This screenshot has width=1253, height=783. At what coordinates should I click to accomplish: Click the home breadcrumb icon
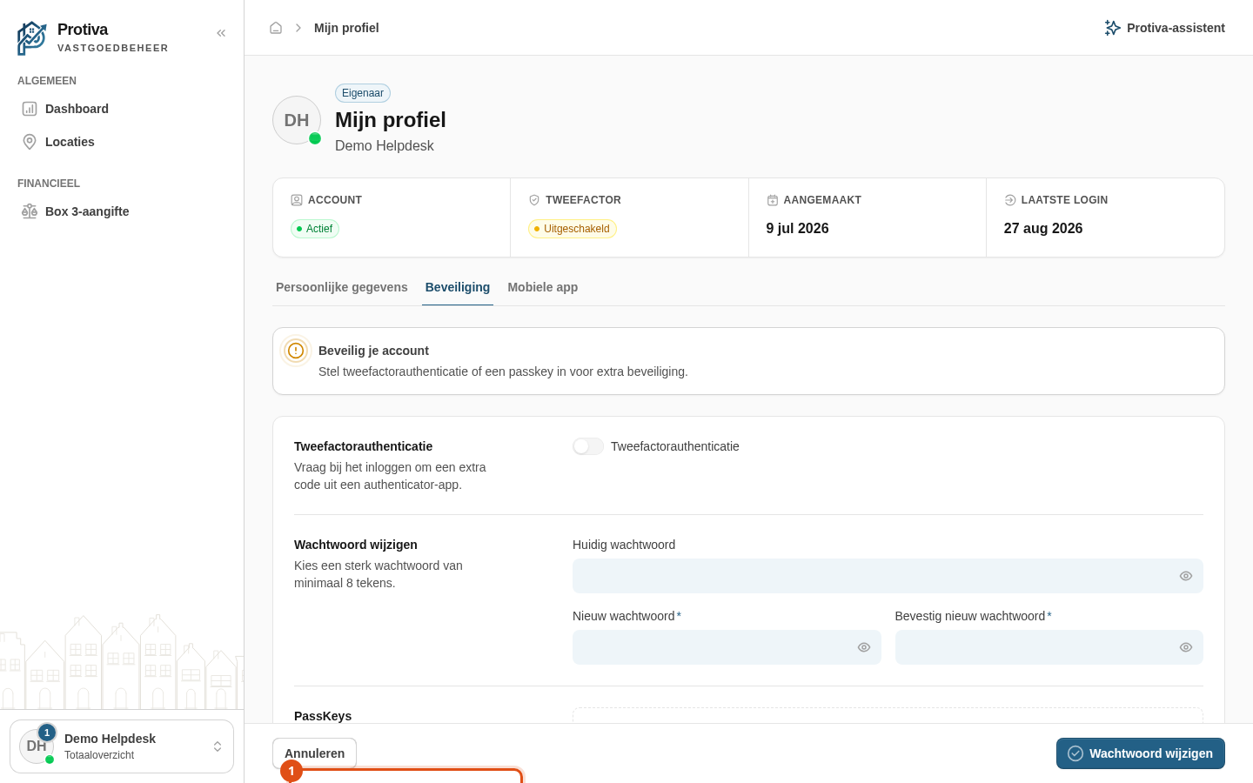pos(276,28)
